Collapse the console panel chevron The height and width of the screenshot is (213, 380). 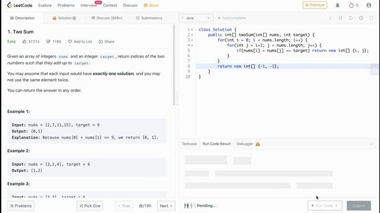pos(371,144)
